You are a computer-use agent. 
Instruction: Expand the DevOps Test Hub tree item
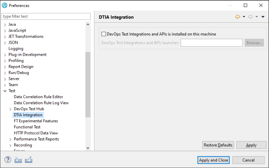(11, 109)
